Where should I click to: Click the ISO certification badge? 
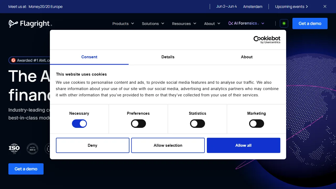(x=14, y=149)
